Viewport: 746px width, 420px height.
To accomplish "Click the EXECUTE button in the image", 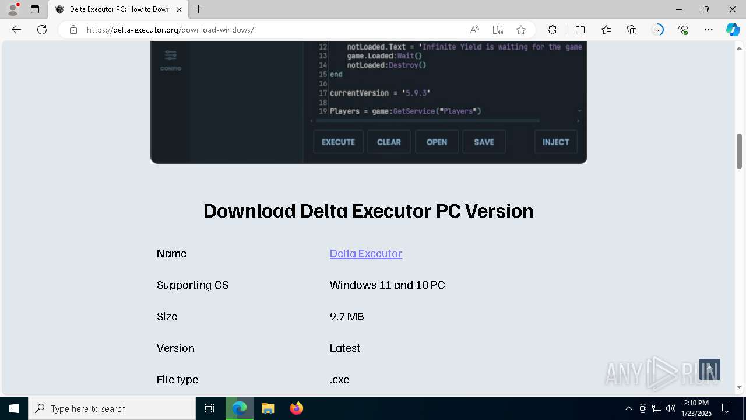I will (338, 142).
